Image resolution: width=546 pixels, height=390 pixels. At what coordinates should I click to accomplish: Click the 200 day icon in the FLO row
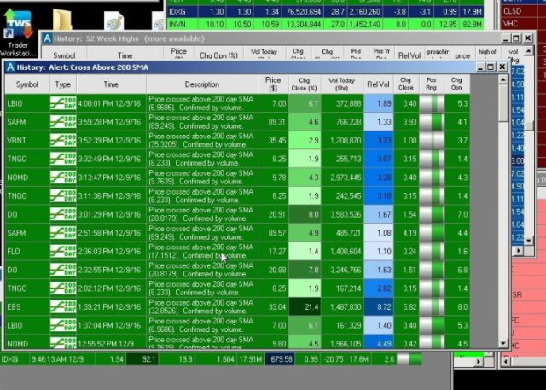63,251
